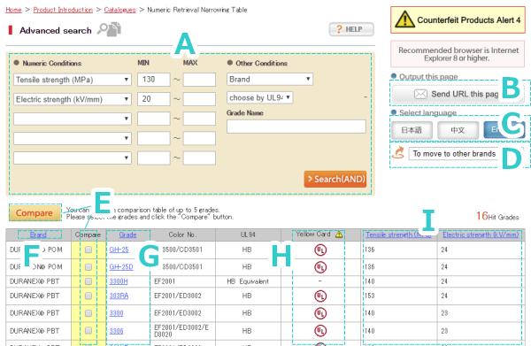Click the orange arrow move-brands icon

(x=398, y=153)
